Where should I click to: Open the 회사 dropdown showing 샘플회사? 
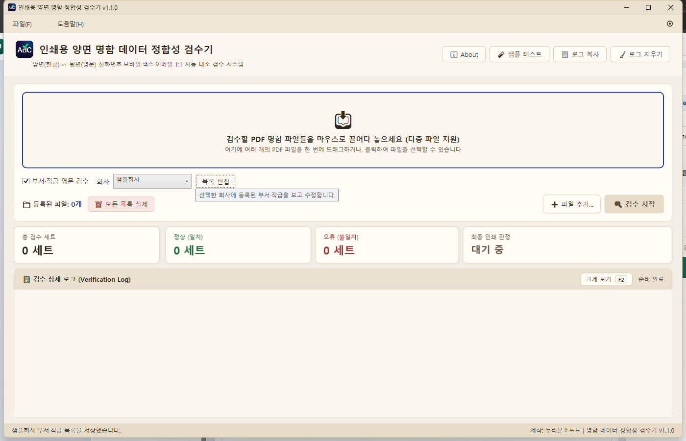(152, 181)
